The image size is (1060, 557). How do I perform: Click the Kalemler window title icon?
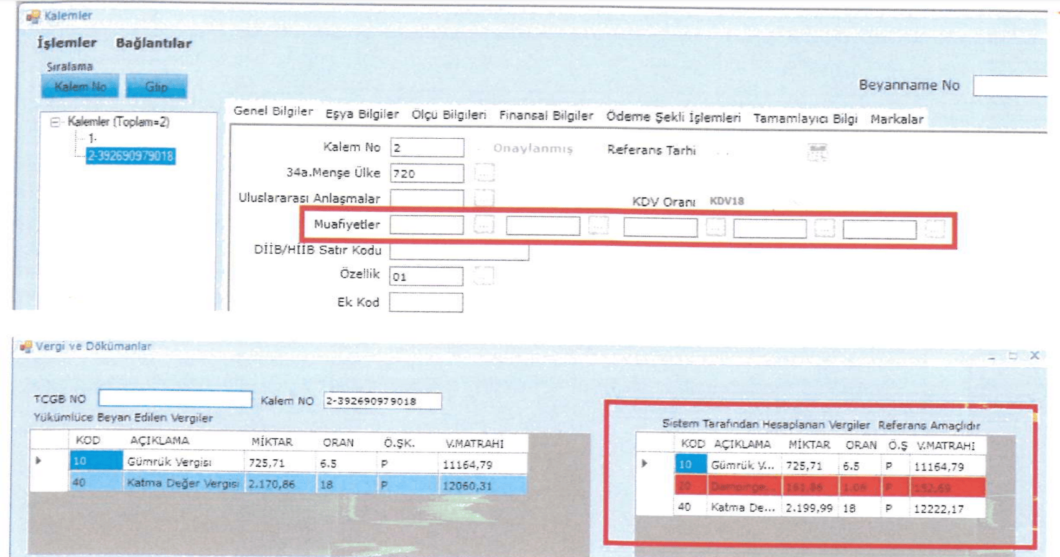32,16
